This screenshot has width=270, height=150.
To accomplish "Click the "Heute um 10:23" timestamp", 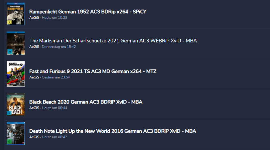I will point(54,18).
